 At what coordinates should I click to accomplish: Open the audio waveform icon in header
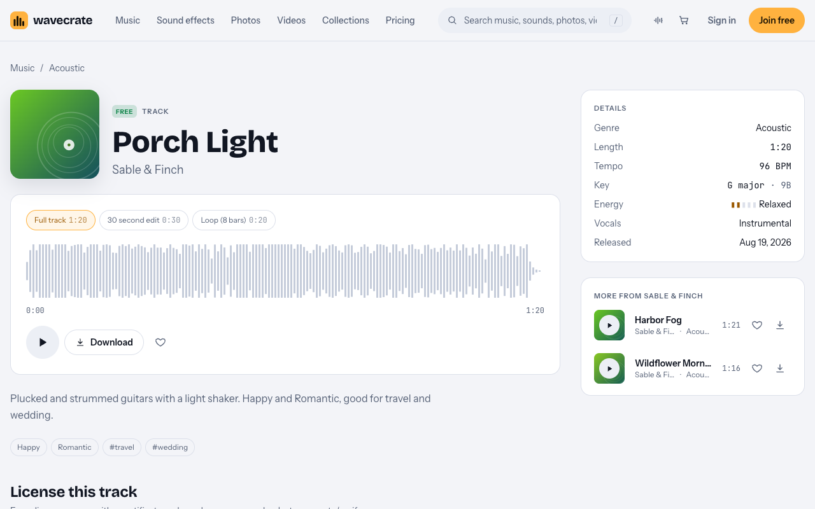coord(658,20)
